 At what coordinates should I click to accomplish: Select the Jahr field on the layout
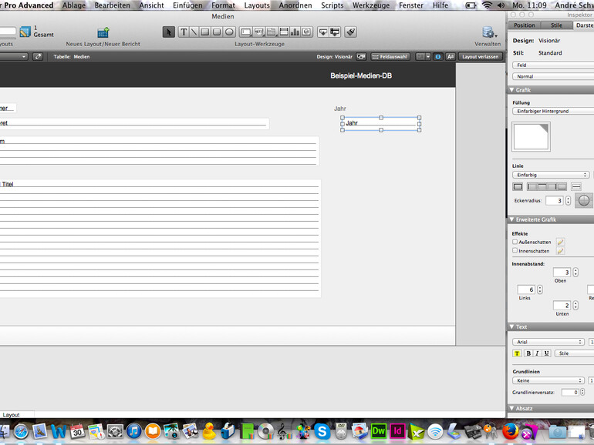pos(381,124)
